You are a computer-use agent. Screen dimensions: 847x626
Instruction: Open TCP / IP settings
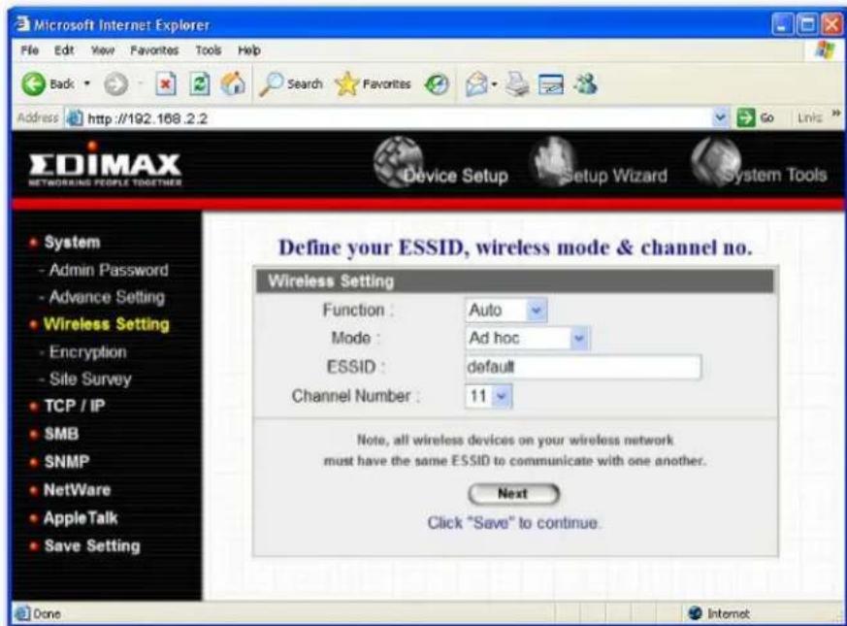[75, 406]
